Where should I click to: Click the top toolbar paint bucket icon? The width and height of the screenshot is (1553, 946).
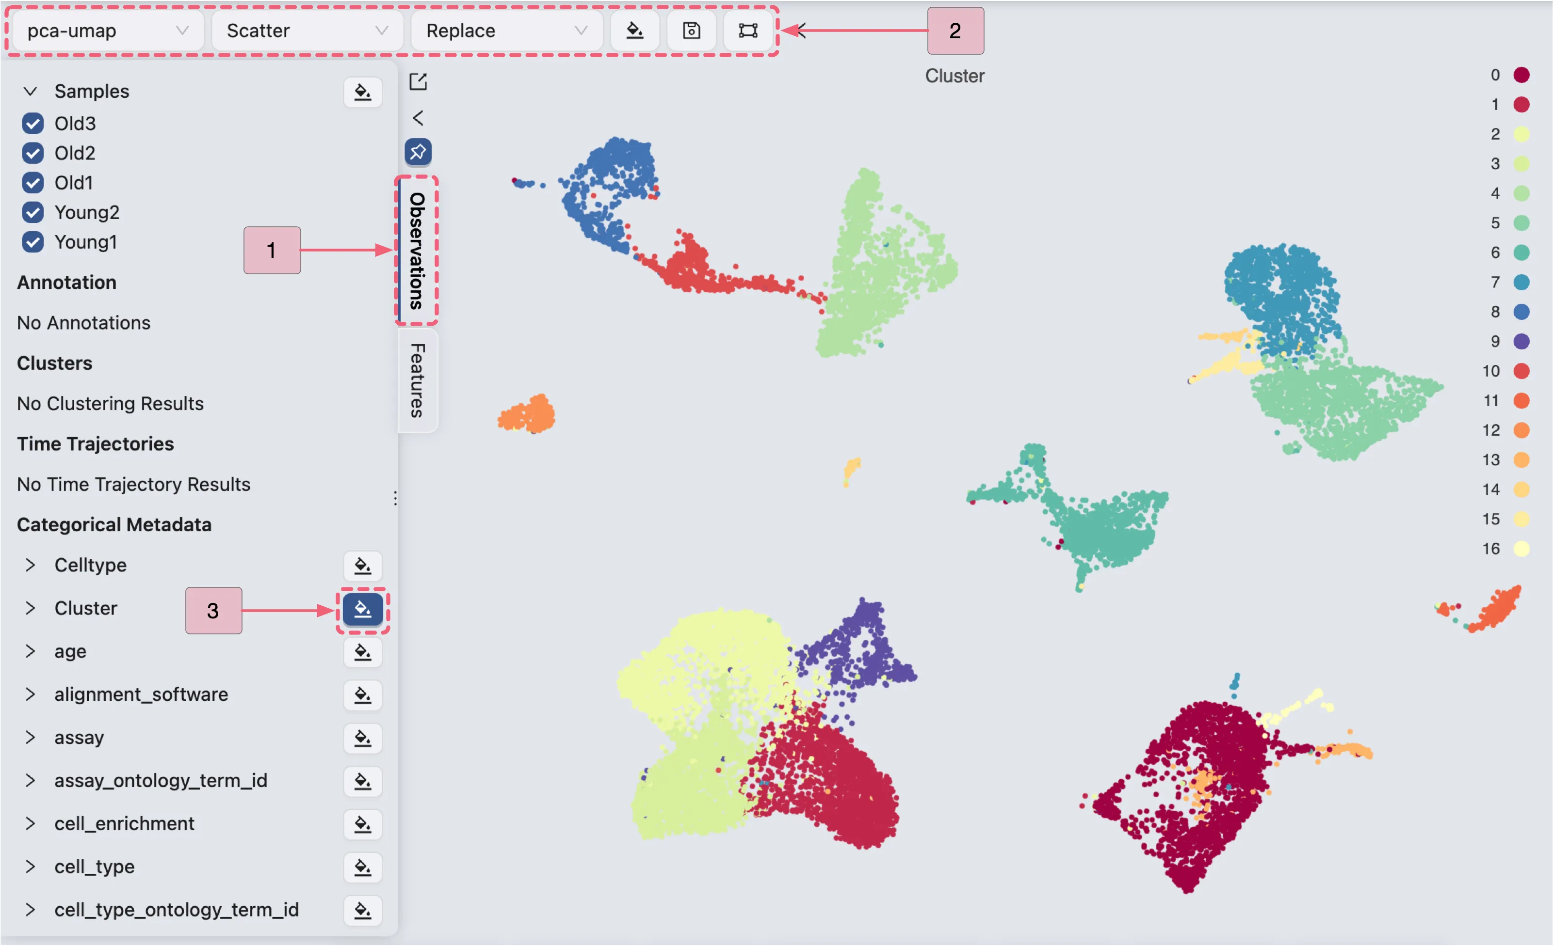click(x=634, y=30)
